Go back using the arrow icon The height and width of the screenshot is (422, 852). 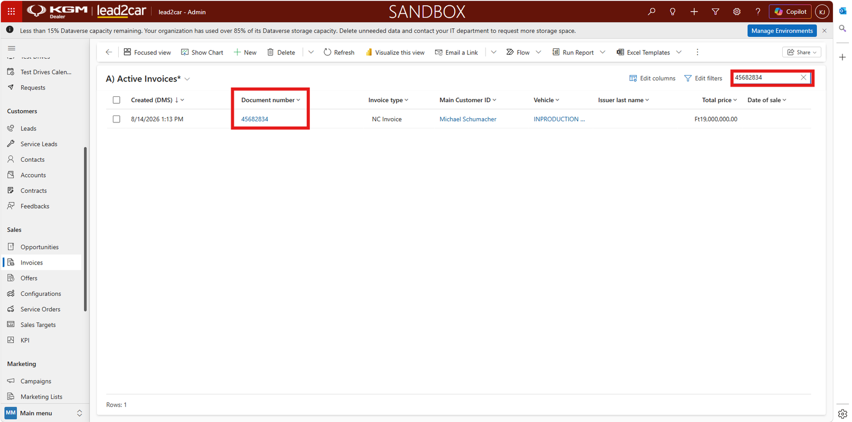point(109,52)
